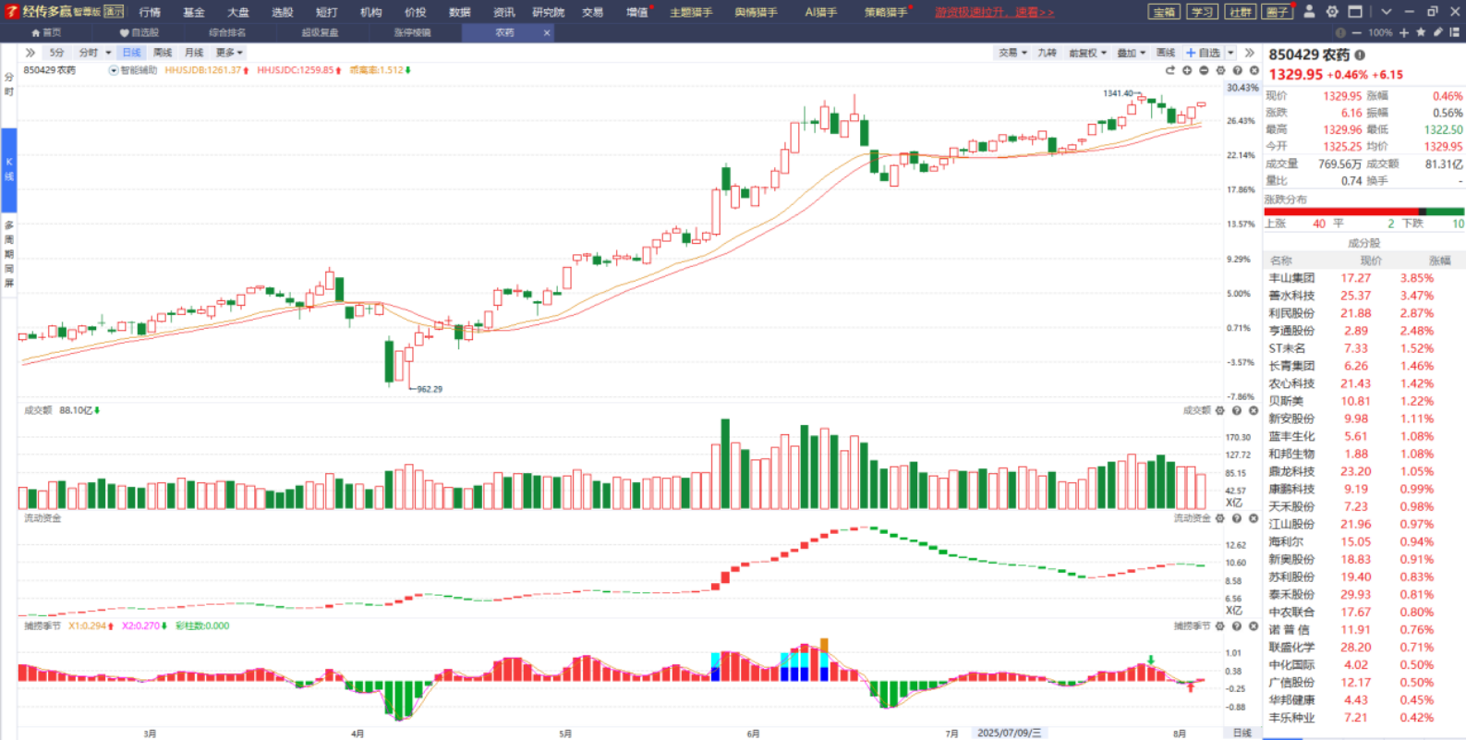Toggle 画线 drawing tools

tap(1166, 53)
